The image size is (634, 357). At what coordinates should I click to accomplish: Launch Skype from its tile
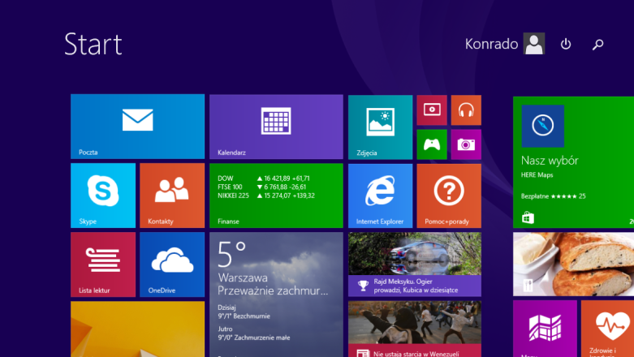[102, 196]
